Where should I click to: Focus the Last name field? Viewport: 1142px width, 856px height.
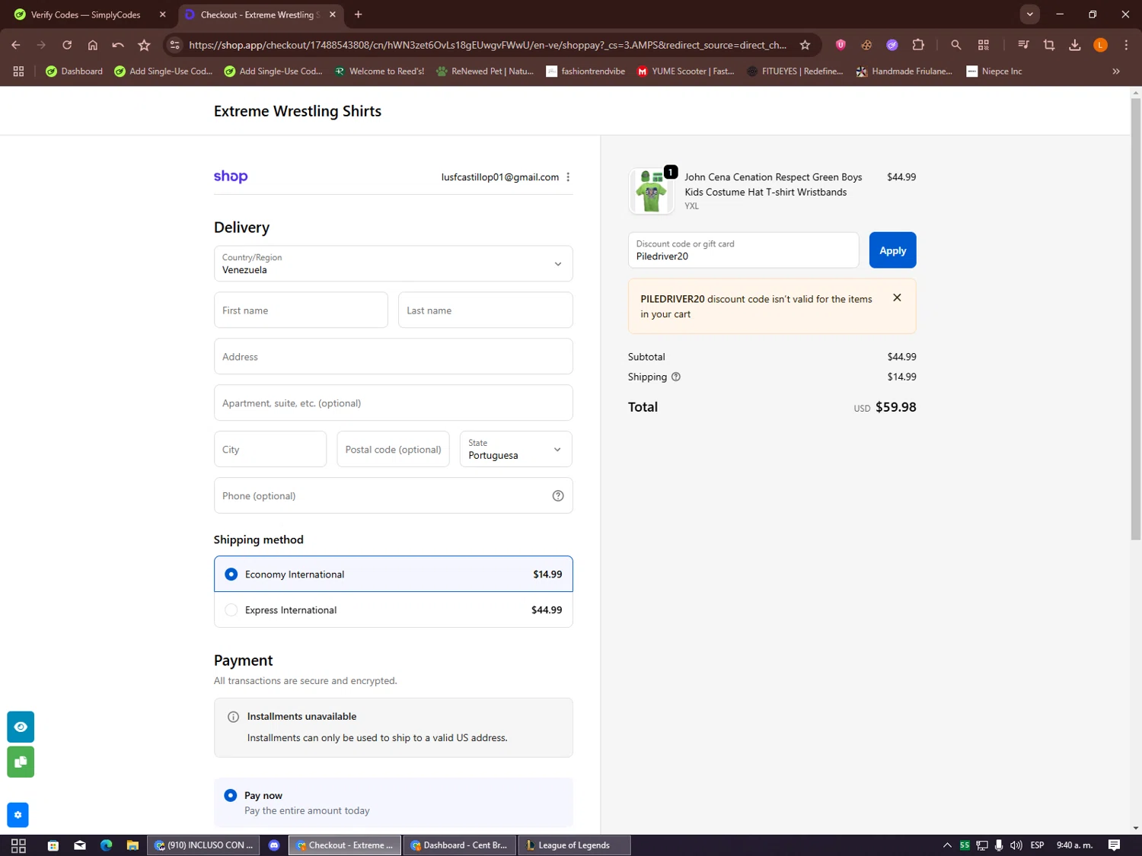coord(486,310)
